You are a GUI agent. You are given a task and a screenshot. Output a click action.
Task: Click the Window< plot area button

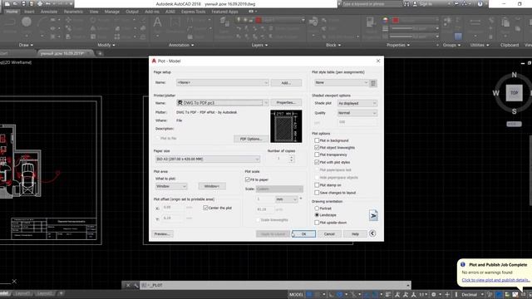tap(212, 186)
